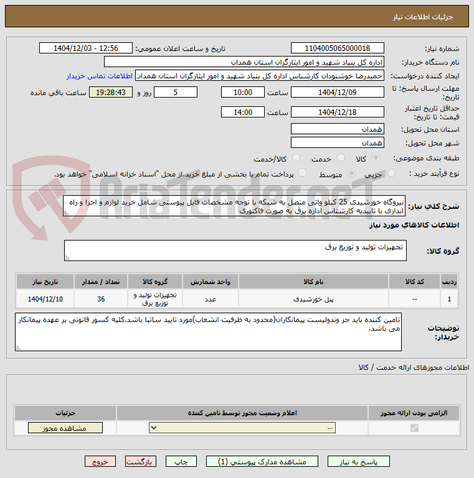Click the remaining days field showing 5

pyautogui.click(x=176, y=92)
